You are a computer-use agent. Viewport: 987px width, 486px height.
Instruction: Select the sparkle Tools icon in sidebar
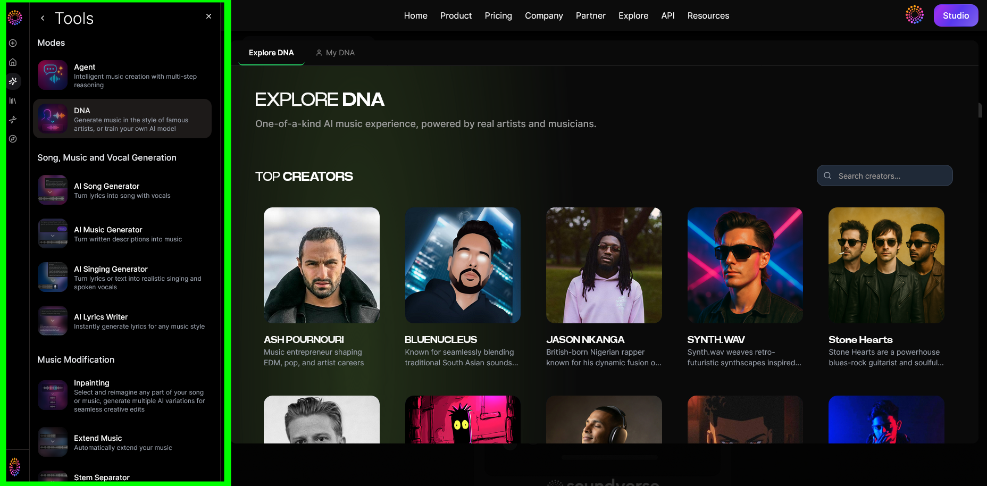[13, 81]
